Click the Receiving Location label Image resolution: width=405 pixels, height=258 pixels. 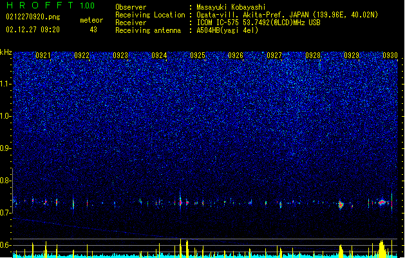coord(150,15)
